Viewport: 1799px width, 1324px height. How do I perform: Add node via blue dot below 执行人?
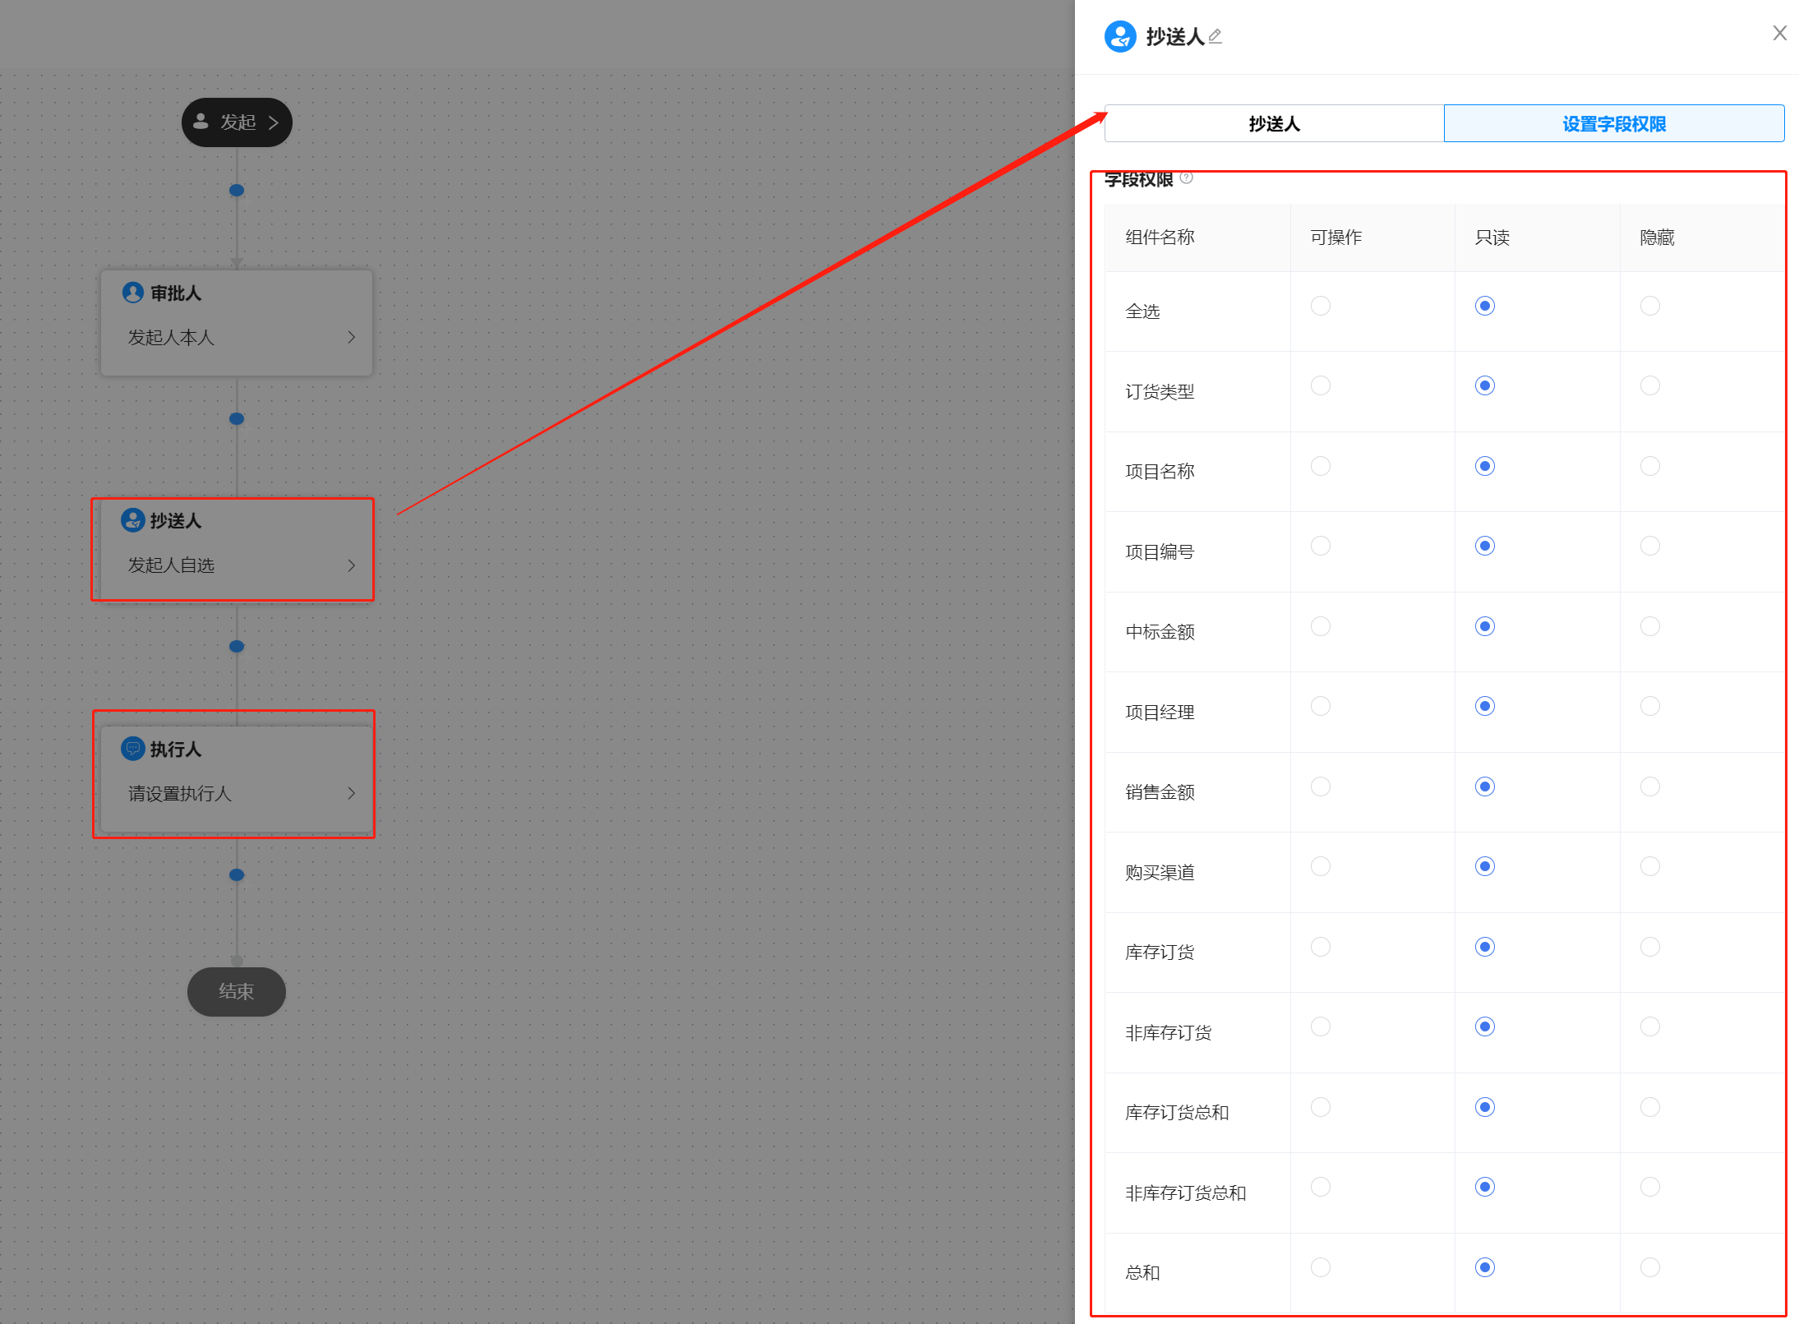237,875
